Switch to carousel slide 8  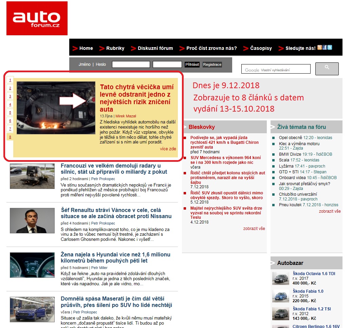pyautogui.click(x=10, y=137)
